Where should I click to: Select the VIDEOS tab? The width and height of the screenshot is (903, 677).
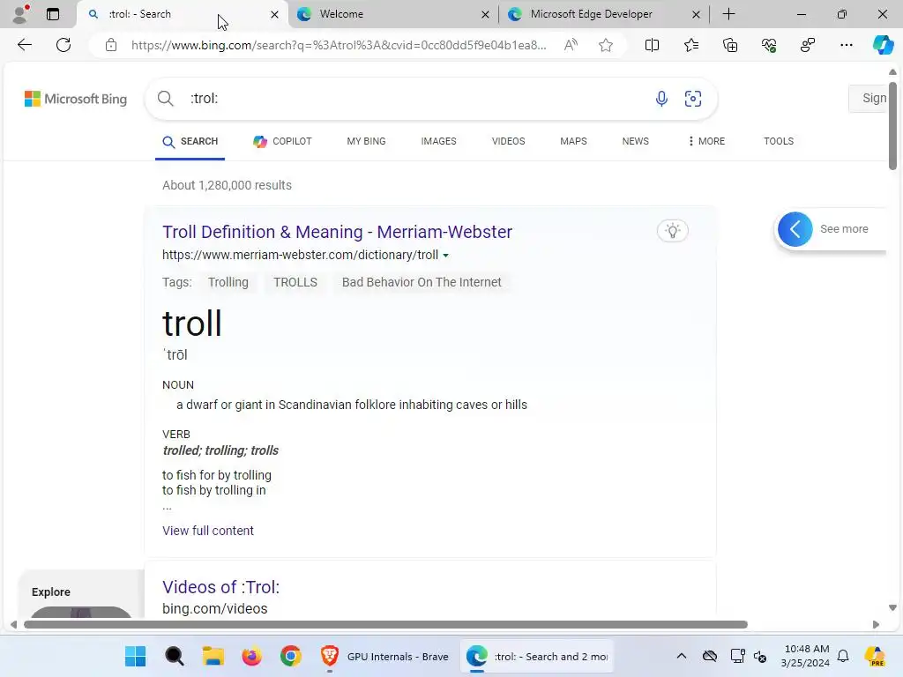[x=509, y=141]
